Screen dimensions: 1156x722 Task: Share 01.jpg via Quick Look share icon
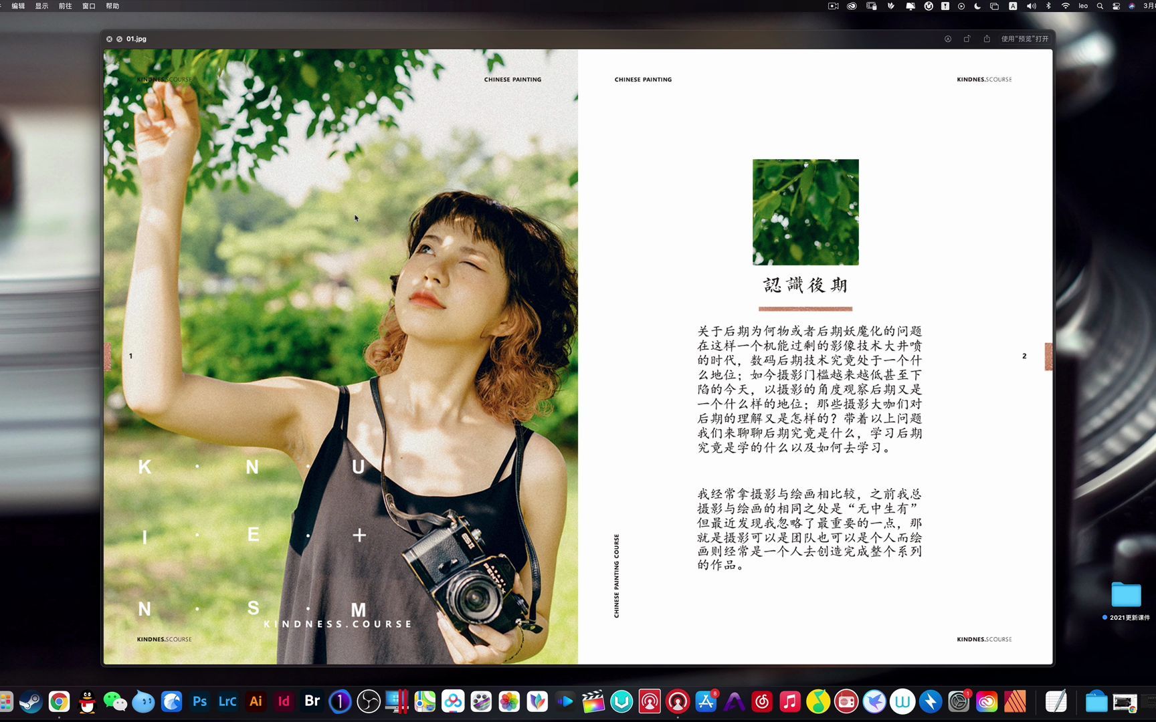coord(987,39)
